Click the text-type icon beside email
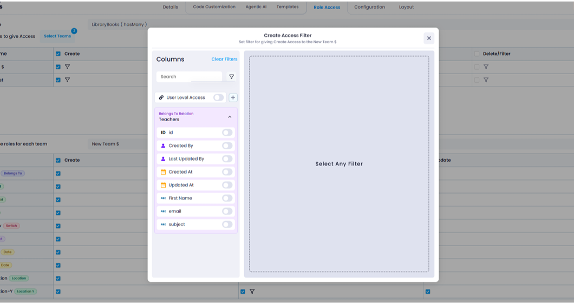This screenshot has width=574, height=304. tap(164, 212)
